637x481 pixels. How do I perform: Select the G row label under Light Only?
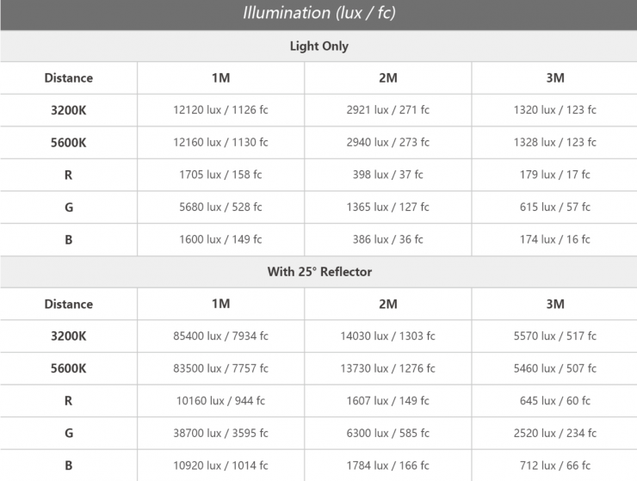(x=69, y=207)
